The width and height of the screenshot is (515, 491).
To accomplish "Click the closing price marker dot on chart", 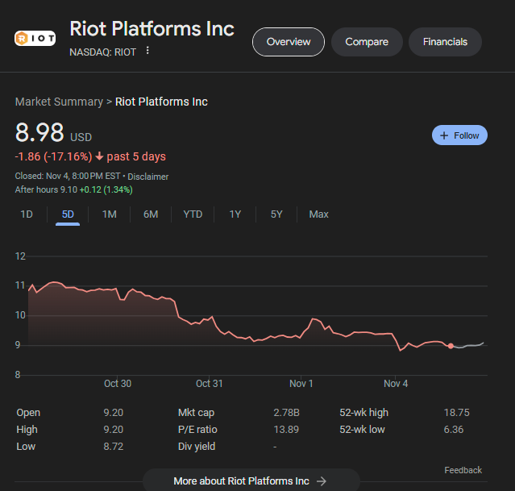I will tap(451, 346).
